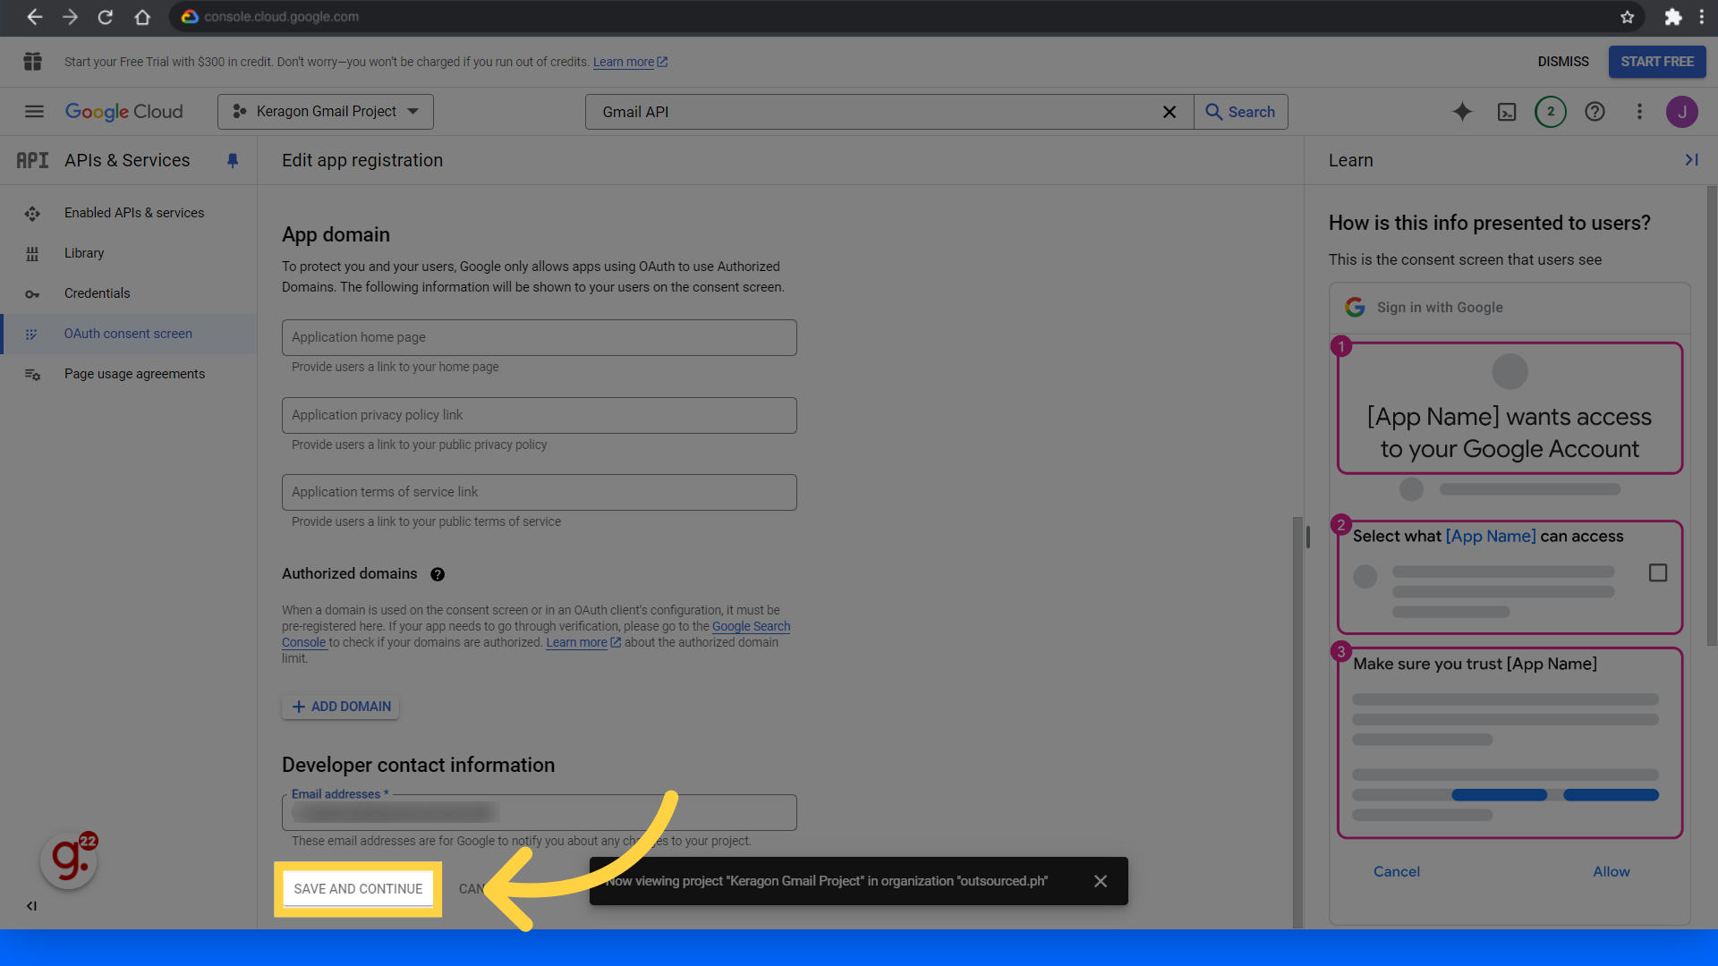This screenshot has height=966, width=1718.
Task: Open the free trial Learn more link
Action: [x=630, y=62]
